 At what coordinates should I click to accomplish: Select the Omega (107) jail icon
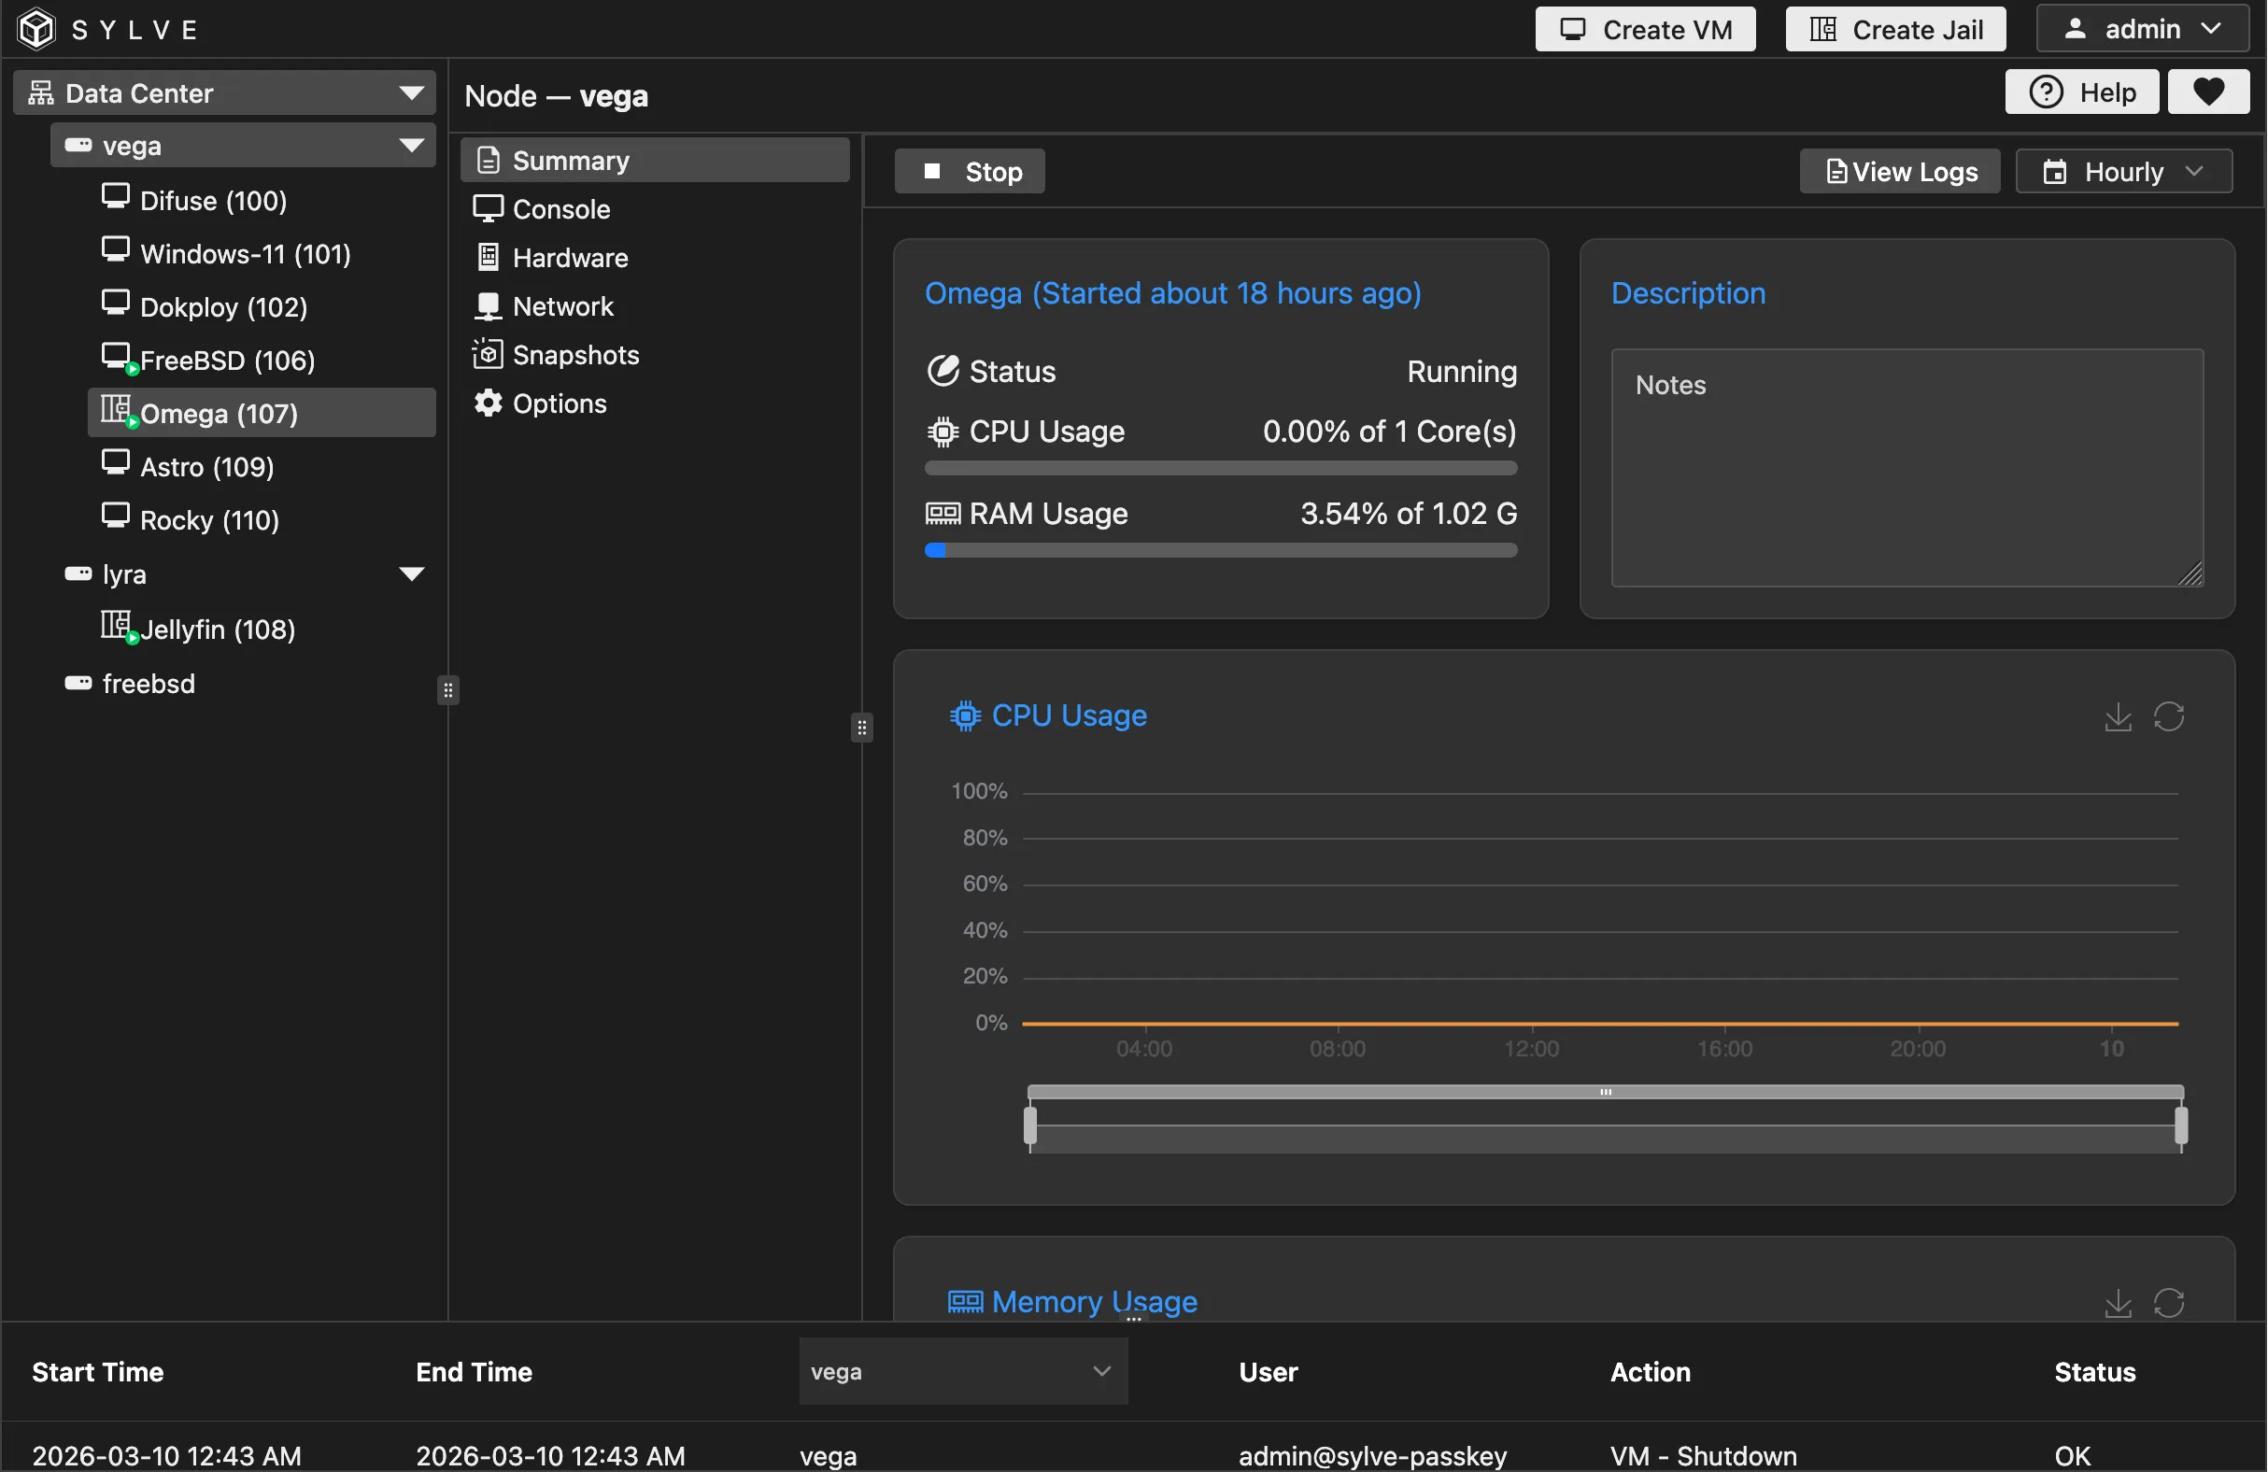pyautogui.click(x=115, y=411)
